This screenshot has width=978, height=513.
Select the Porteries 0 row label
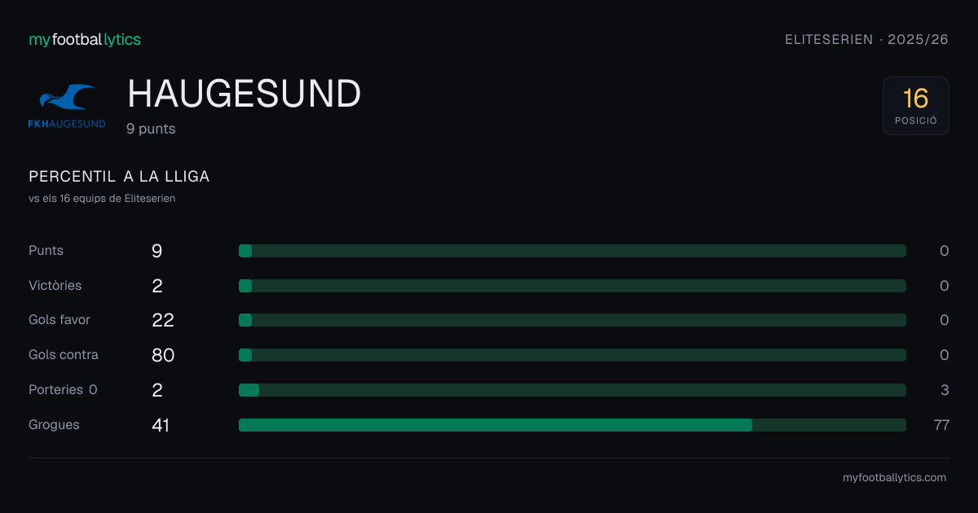click(x=63, y=389)
